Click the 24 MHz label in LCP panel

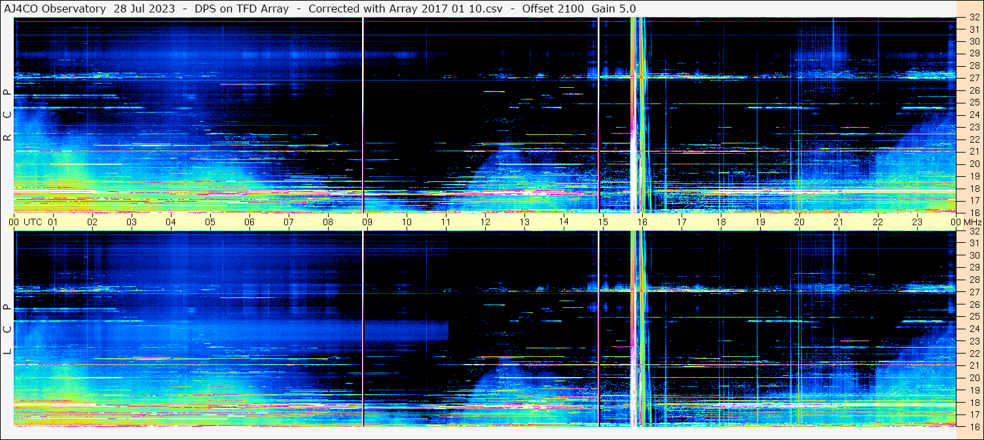974,329
